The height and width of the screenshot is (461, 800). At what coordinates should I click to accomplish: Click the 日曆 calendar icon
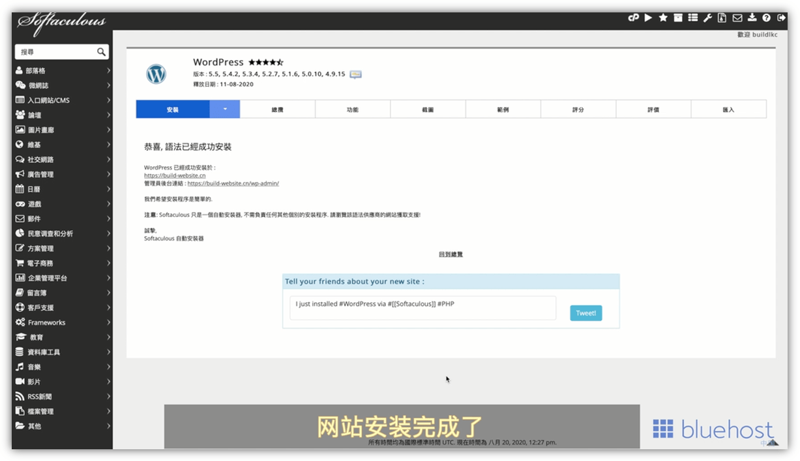coord(20,189)
